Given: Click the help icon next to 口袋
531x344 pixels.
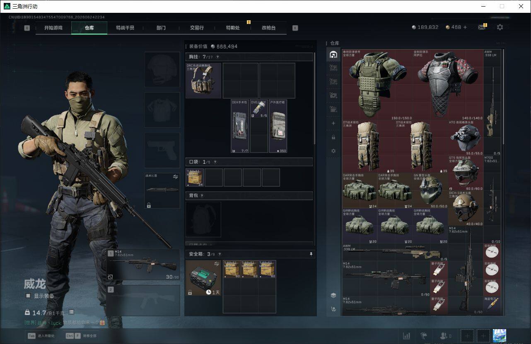Looking at the screenshot, I should [215, 162].
